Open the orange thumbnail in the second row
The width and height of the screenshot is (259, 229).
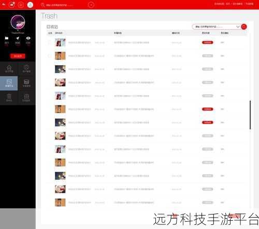60,56
